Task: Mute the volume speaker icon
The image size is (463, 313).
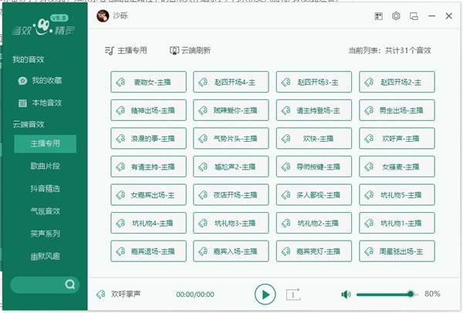Action: click(346, 294)
